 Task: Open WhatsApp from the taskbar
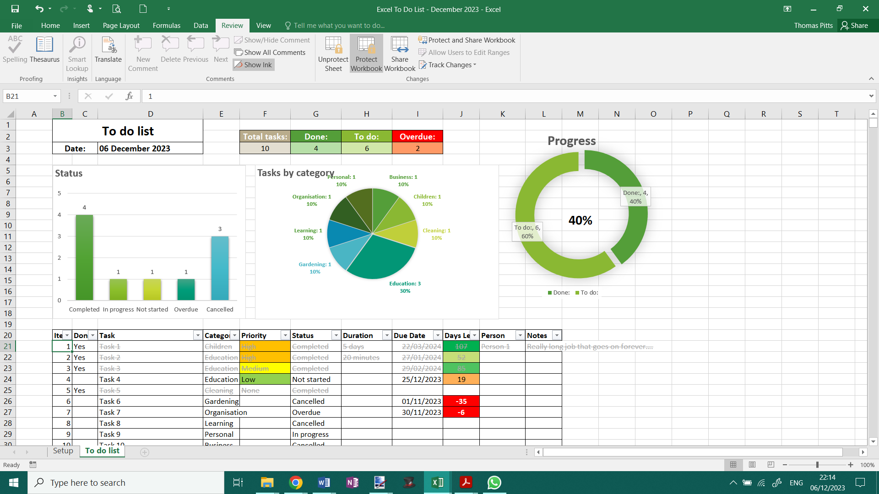pos(494,482)
